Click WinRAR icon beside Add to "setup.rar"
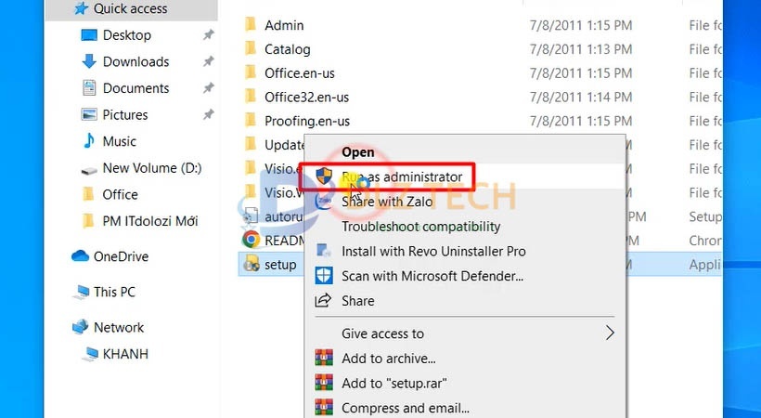The width and height of the screenshot is (761, 418). pyautogui.click(x=324, y=383)
